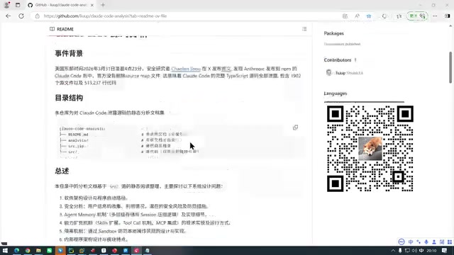The height and width of the screenshot is (255, 454).
Task: Click the 总述 heading
Action: [62, 171]
